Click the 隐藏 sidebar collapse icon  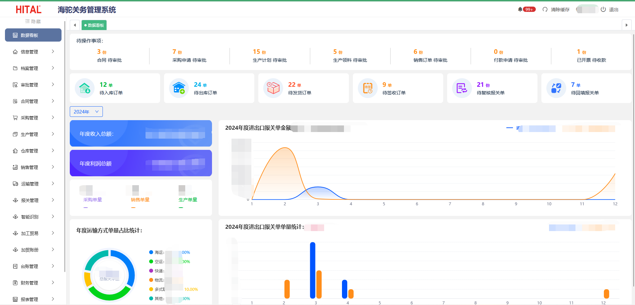click(27, 21)
